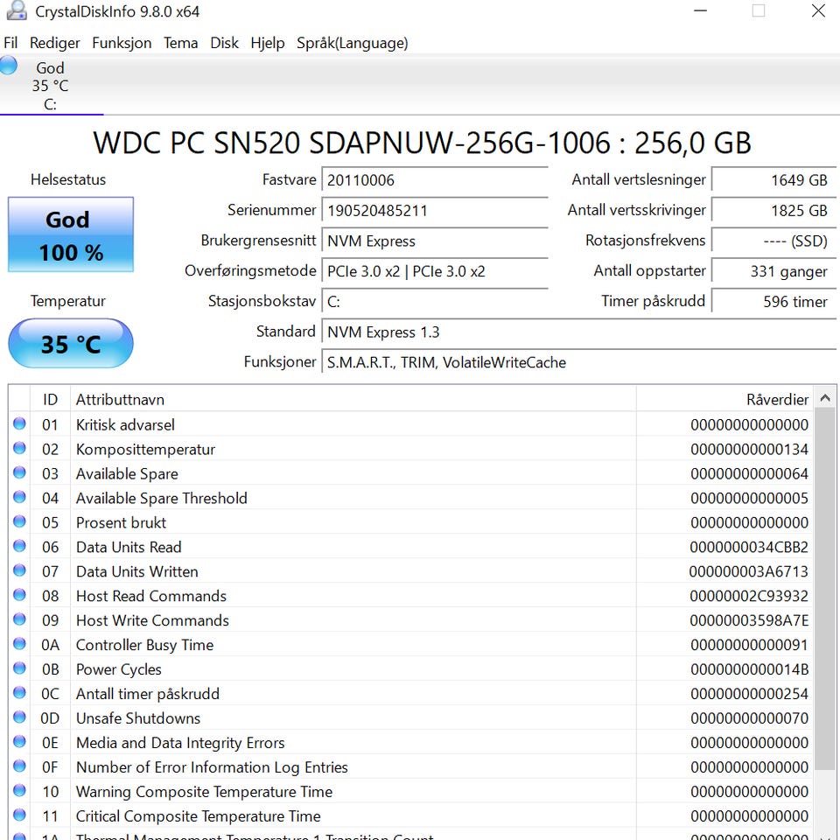Click the status orb for Critical Composite Temperature Time
Viewport: 840px width, 840px height.
[19, 815]
